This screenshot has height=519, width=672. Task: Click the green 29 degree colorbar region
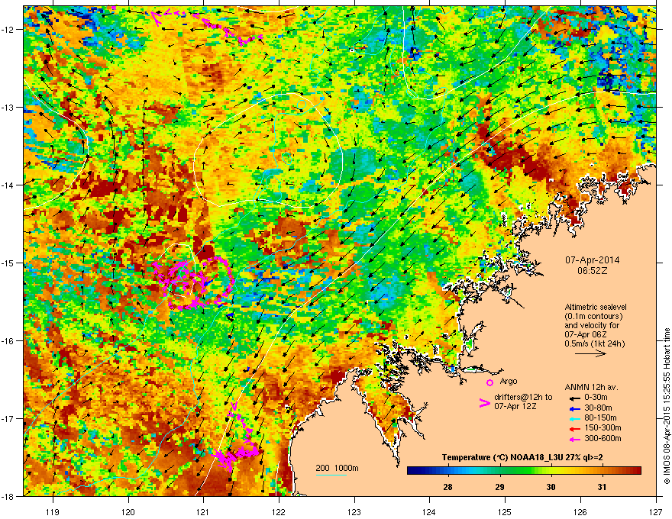click(499, 471)
